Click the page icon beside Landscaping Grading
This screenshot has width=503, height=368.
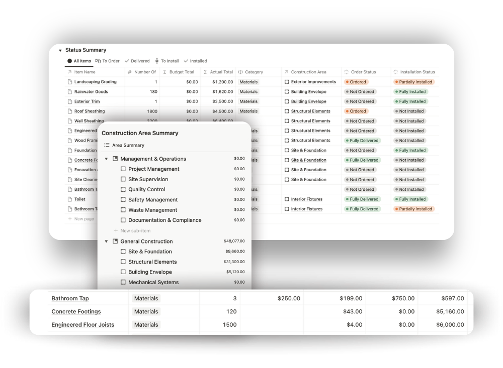[70, 82]
